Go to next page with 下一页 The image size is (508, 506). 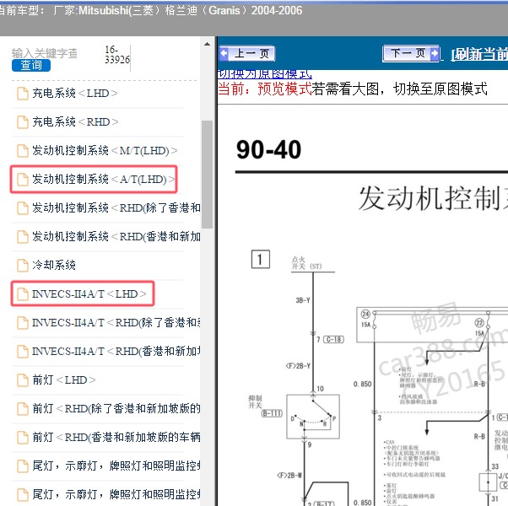tap(411, 53)
